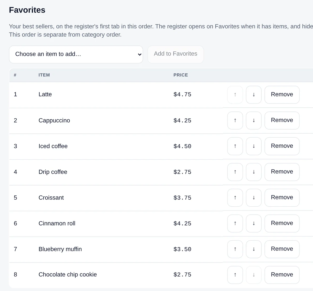Select the Cappuccino item name
313x291 pixels.
(54, 120)
